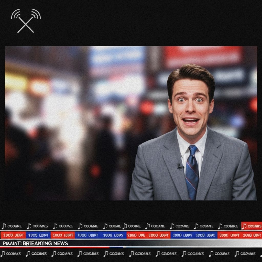
Task: Open the BREAKING NEWS banner headline
Action: (36, 243)
